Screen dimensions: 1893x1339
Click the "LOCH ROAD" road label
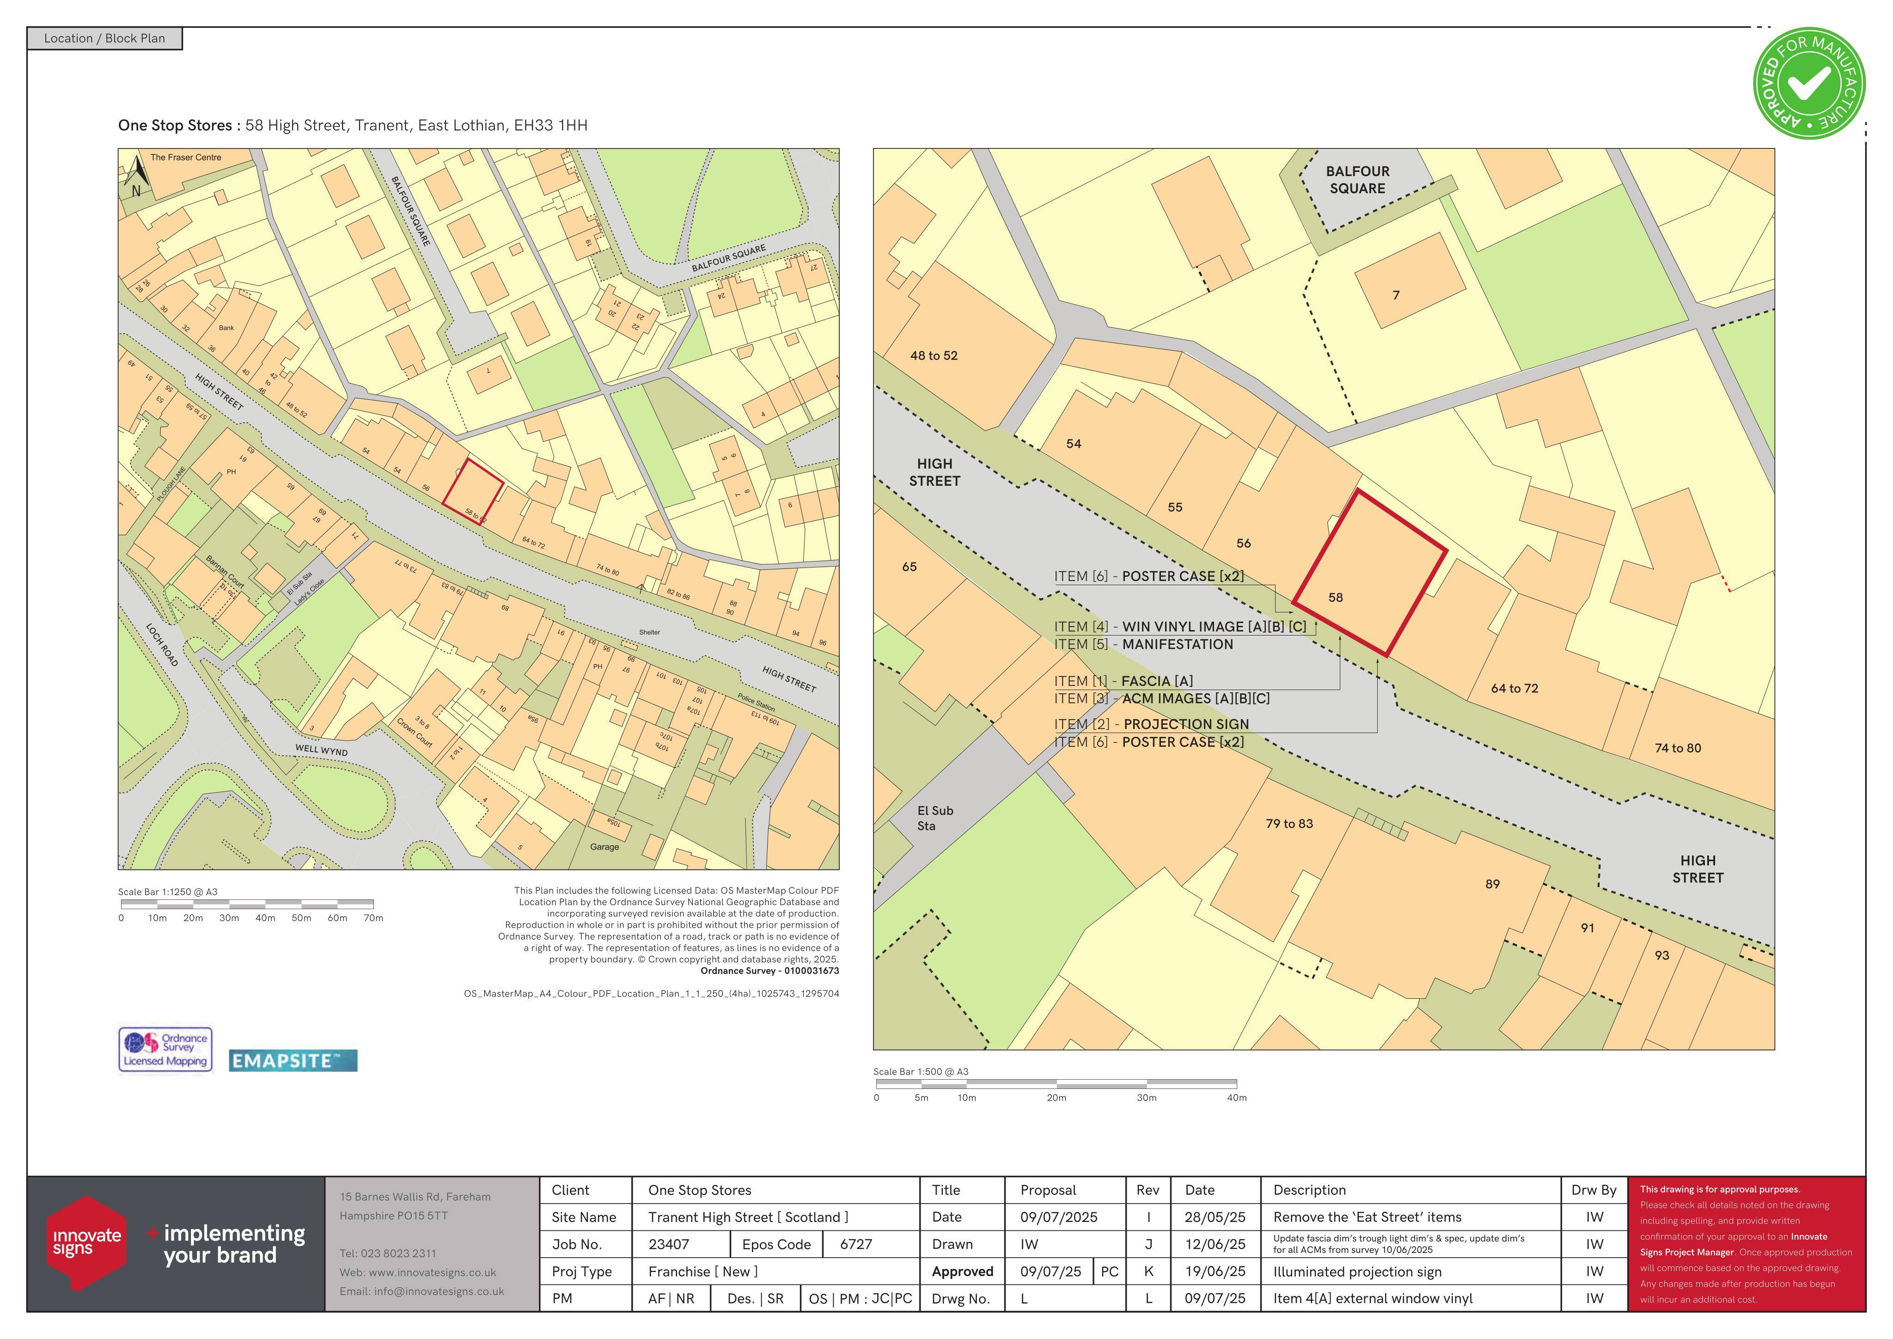(162, 645)
